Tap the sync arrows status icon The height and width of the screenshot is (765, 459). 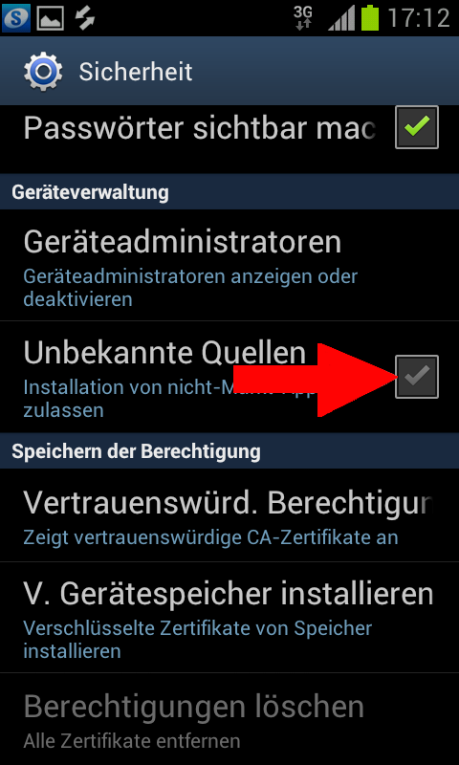point(84,18)
